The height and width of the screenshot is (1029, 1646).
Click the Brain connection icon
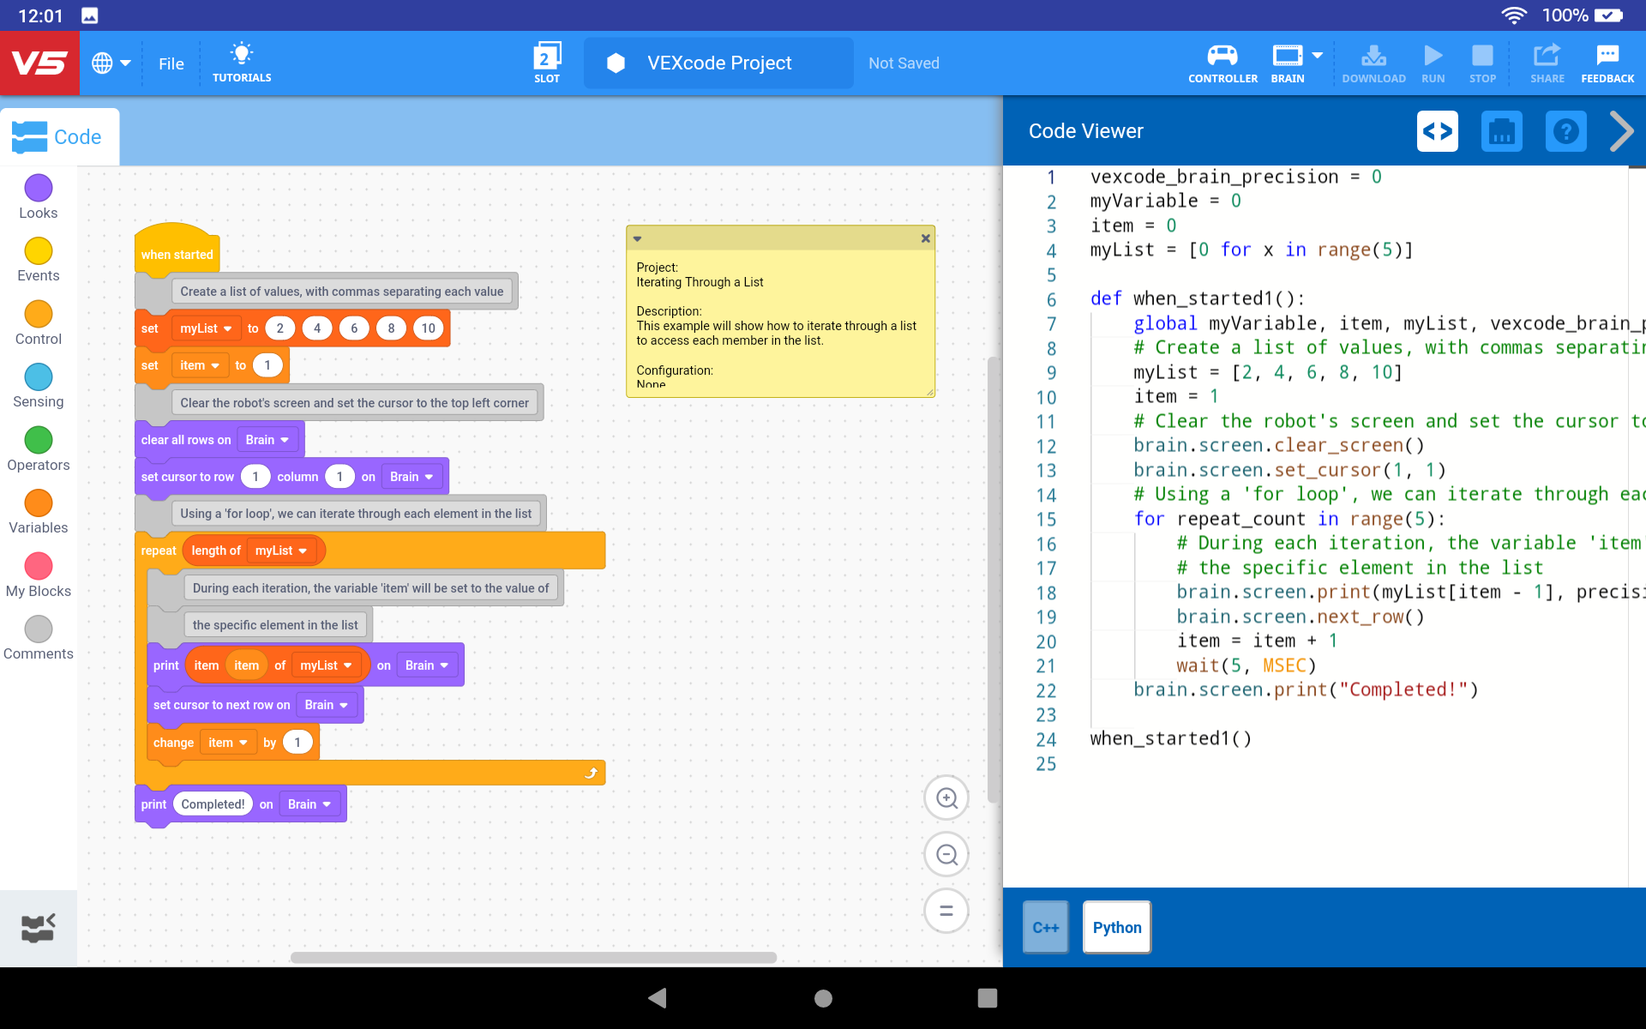coord(1287,63)
